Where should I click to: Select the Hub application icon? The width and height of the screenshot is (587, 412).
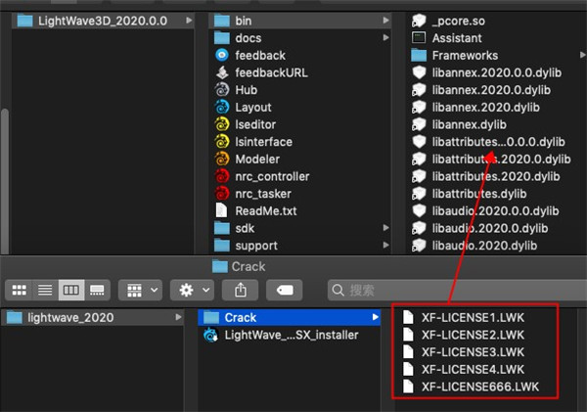(x=222, y=90)
